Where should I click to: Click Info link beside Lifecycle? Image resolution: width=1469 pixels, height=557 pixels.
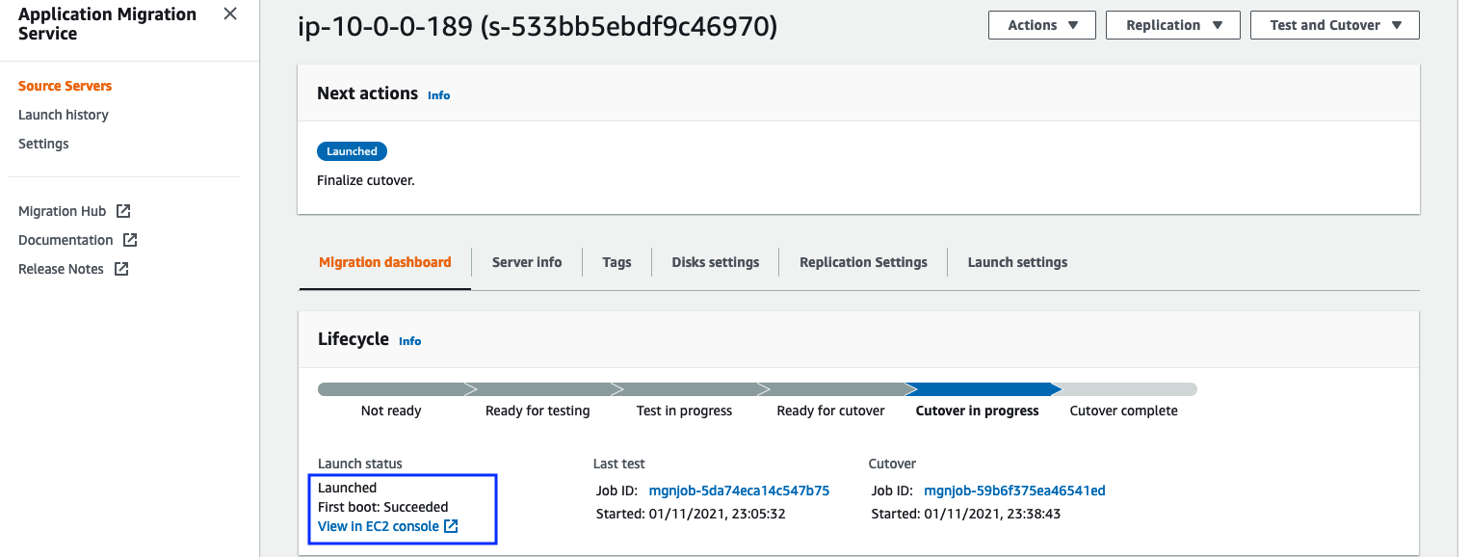(410, 341)
